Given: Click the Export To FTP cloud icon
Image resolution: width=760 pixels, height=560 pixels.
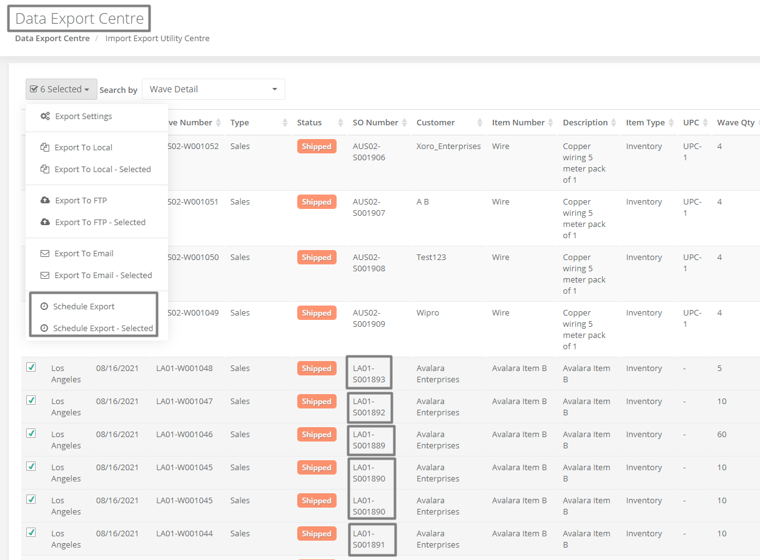Looking at the screenshot, I should click(45, 201).
